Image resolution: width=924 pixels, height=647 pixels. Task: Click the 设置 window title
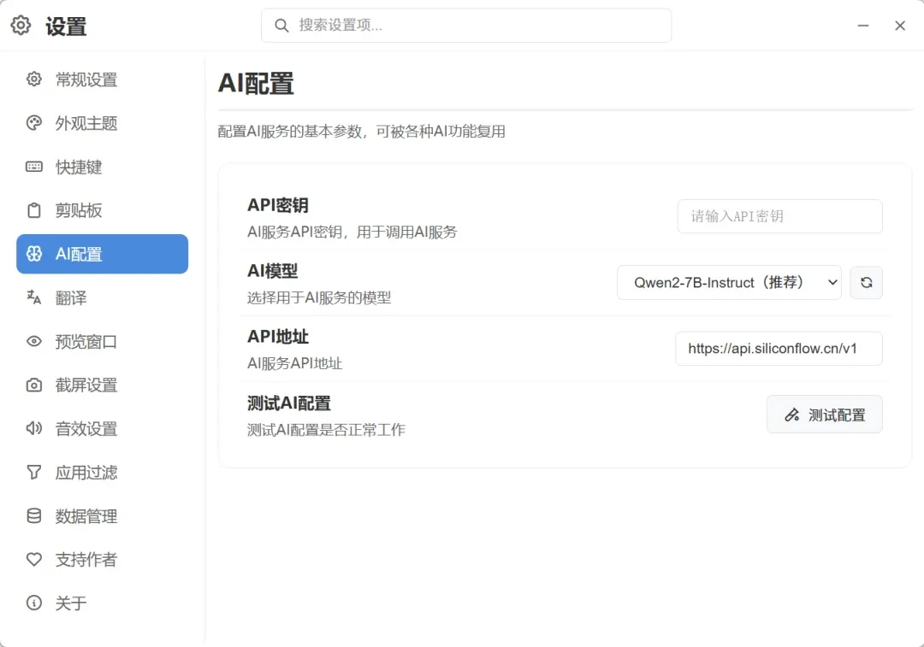[x=66, y=26]
